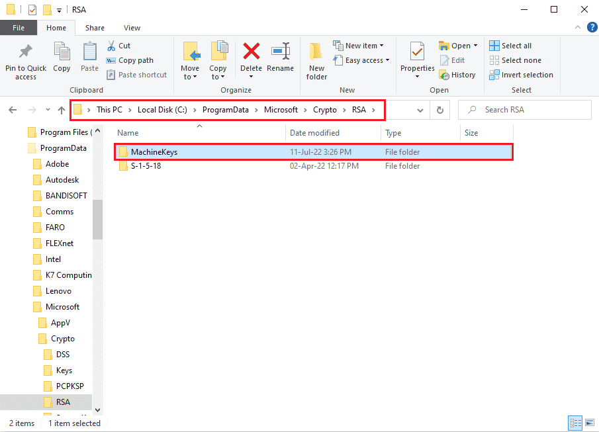Select Lenovo in navigation tree
This screenshot has width=599, height=432.
coord(58,291)
